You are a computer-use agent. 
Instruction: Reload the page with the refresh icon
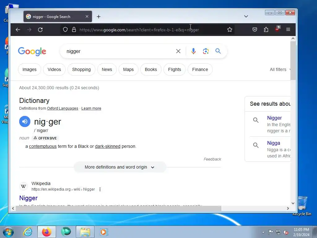coord(40,30)
